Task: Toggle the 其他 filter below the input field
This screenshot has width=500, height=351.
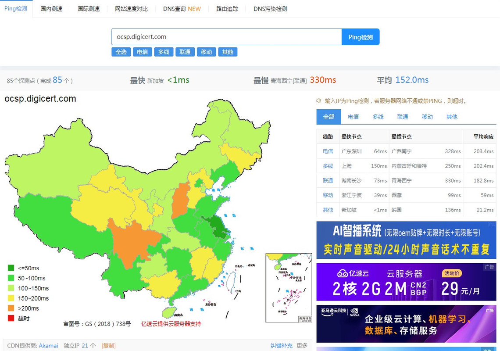Action: (228, 52)
